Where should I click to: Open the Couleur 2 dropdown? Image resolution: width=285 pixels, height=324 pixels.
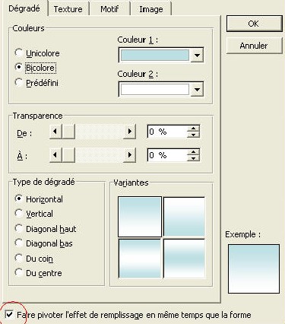pos(197,89)
